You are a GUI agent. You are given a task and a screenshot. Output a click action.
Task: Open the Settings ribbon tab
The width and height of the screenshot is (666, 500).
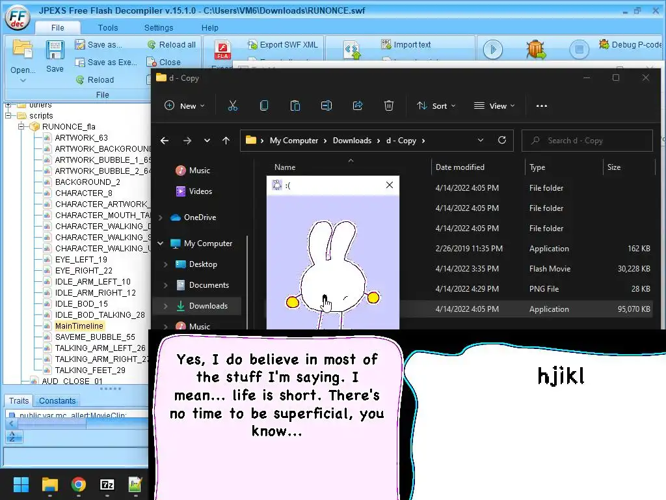(159, 27)
